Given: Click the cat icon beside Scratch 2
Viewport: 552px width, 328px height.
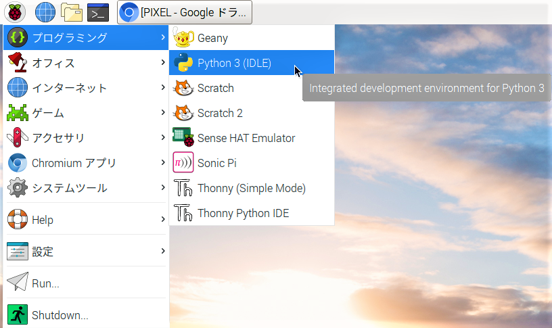Looking at the screenshot, I should coord(183,113).
